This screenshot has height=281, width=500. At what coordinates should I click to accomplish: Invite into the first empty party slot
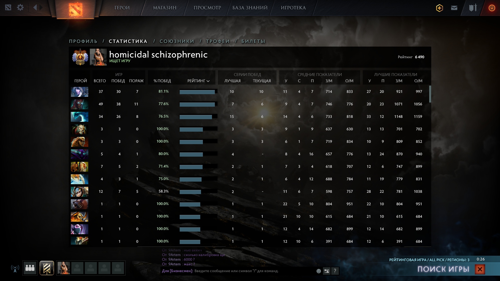click(x=77, y=268)
